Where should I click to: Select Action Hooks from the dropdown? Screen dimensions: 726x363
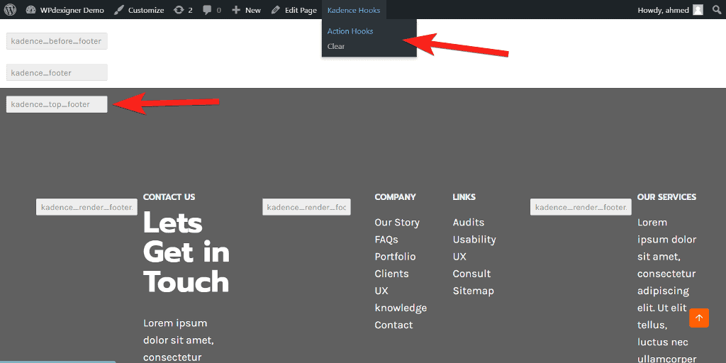[x=350, y=31]
